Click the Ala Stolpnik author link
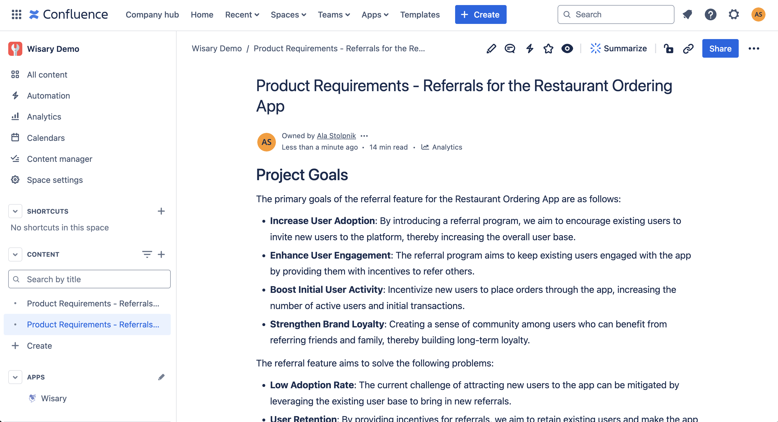Image resolution: width=778 pixels, height=422 pixels. [x=336, y=136]
